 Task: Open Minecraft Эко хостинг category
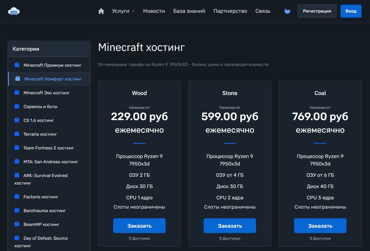tap(49, 93)
